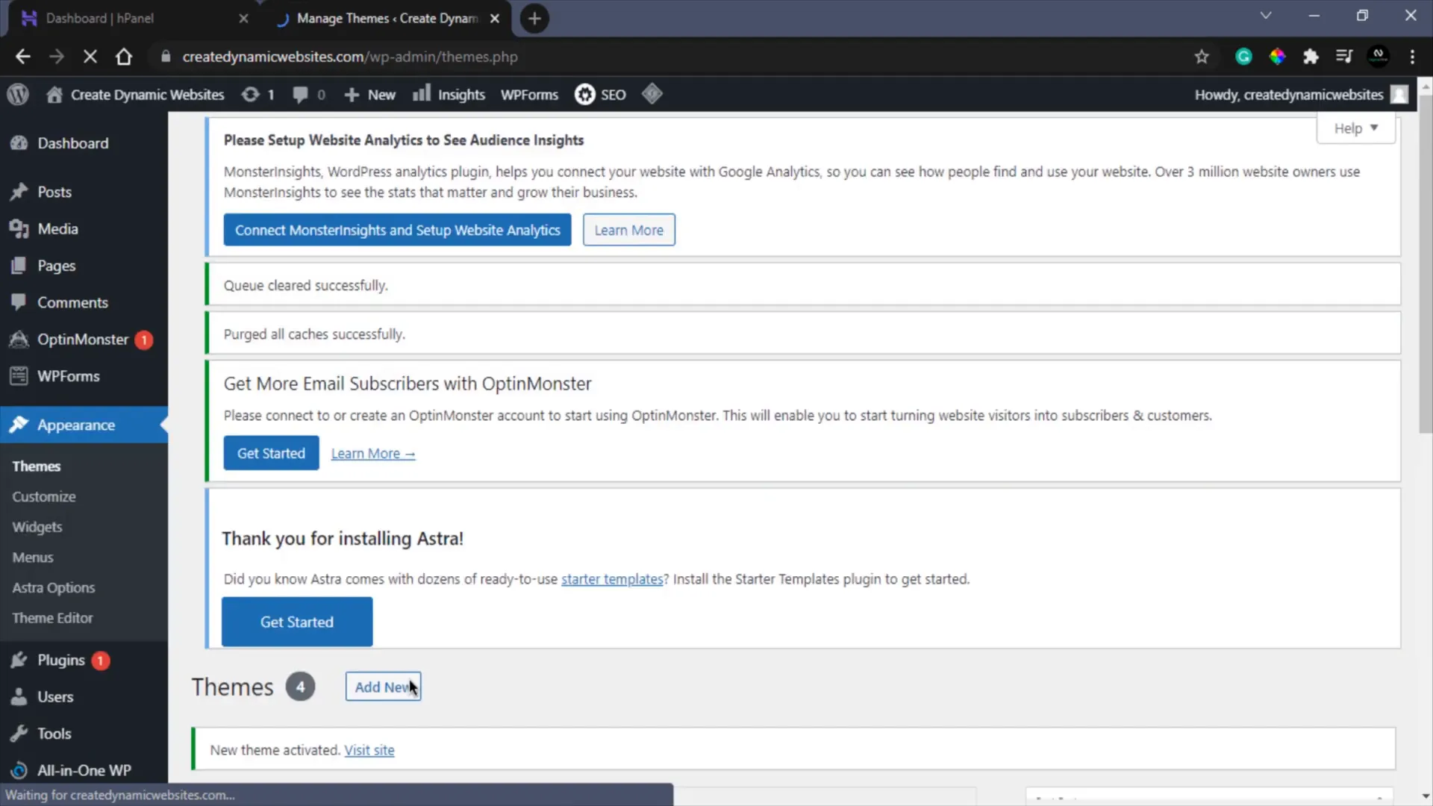The image size is (1433, 806).
Task: Close the Manage Themes tab
Action: (495, 18)
